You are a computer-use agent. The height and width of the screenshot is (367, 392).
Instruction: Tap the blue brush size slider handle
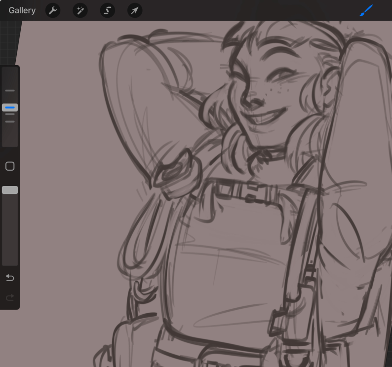tap(10, 108)
